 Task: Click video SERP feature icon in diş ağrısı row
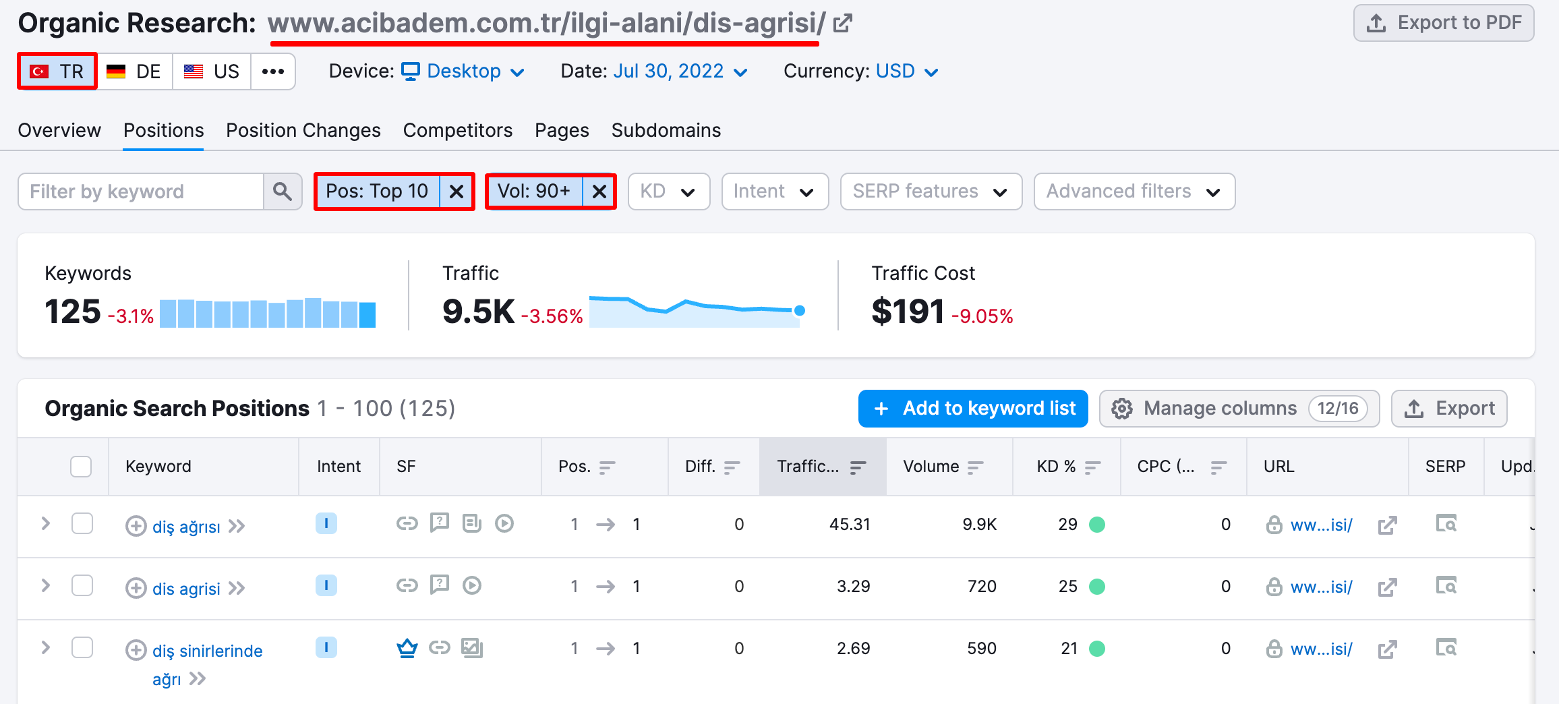[504, 523]
